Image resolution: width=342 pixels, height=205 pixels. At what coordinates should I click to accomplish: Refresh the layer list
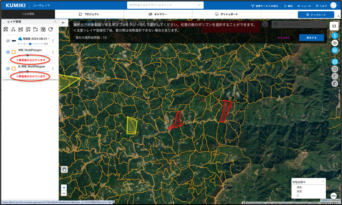coord(51,29)
